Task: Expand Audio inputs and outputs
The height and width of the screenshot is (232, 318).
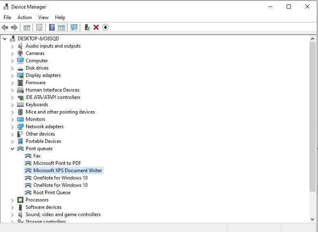Action: pyautogui.click(x=12, y=46)
